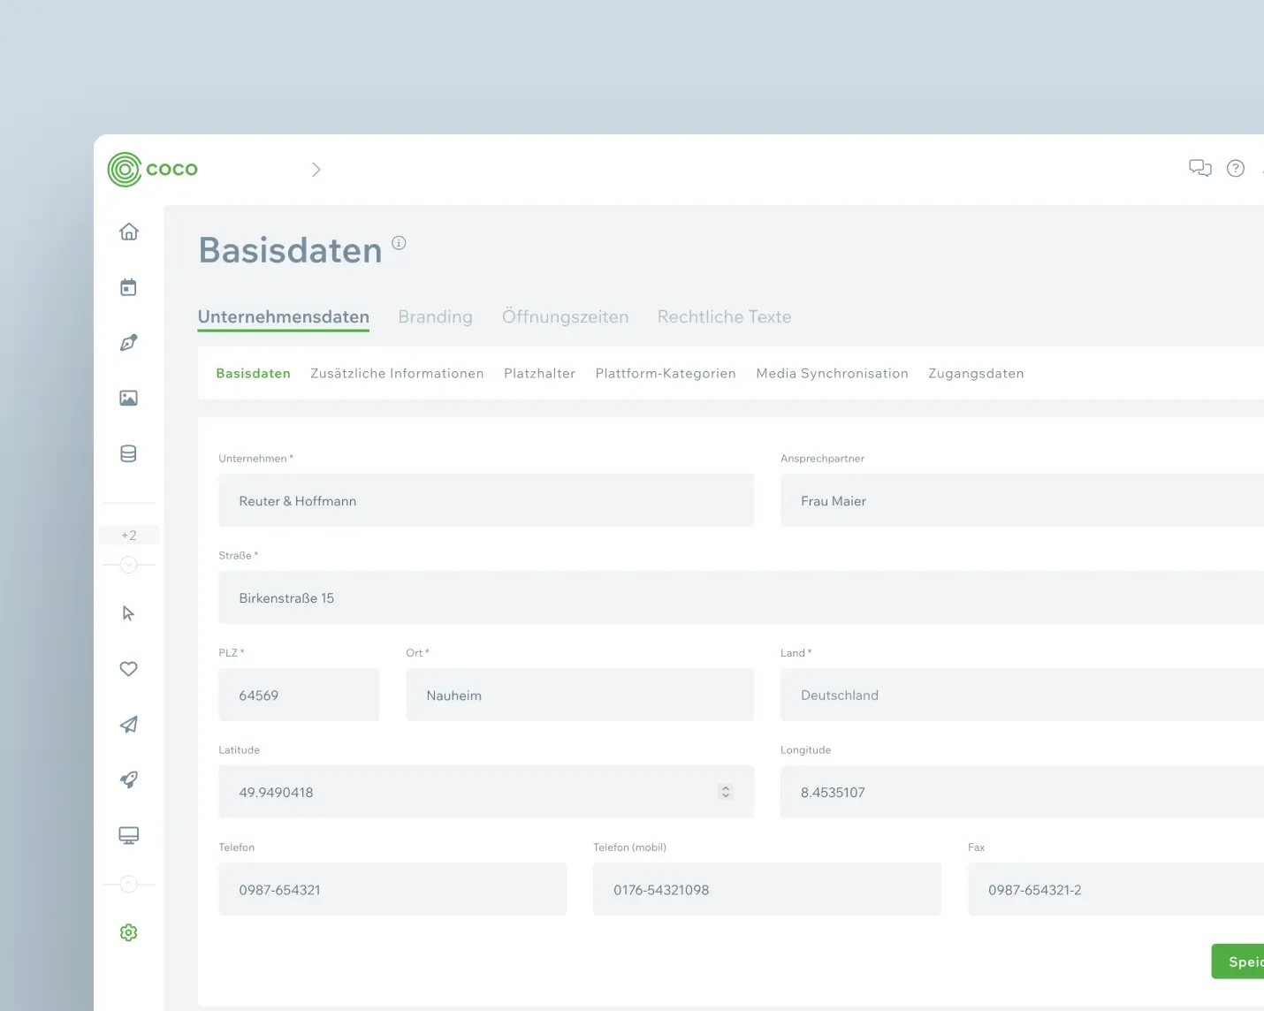This screenshot has height=1011, width=1264.
Task: Select the Zugangsdaten sub-tab
Action: pos(976,374)
